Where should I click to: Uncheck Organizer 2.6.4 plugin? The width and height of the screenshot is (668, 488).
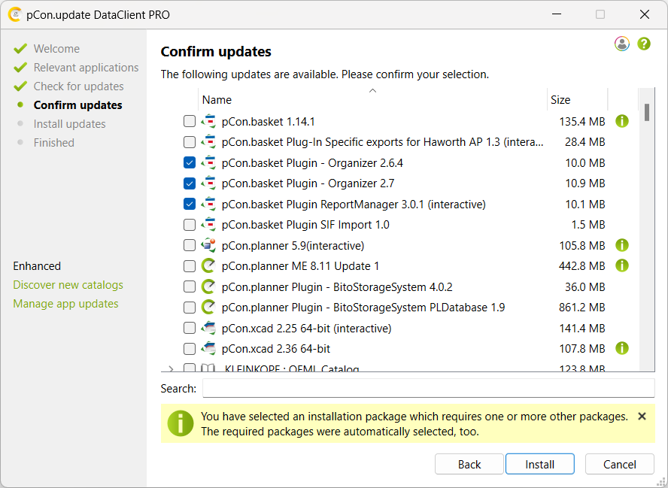tap(189, 162)
